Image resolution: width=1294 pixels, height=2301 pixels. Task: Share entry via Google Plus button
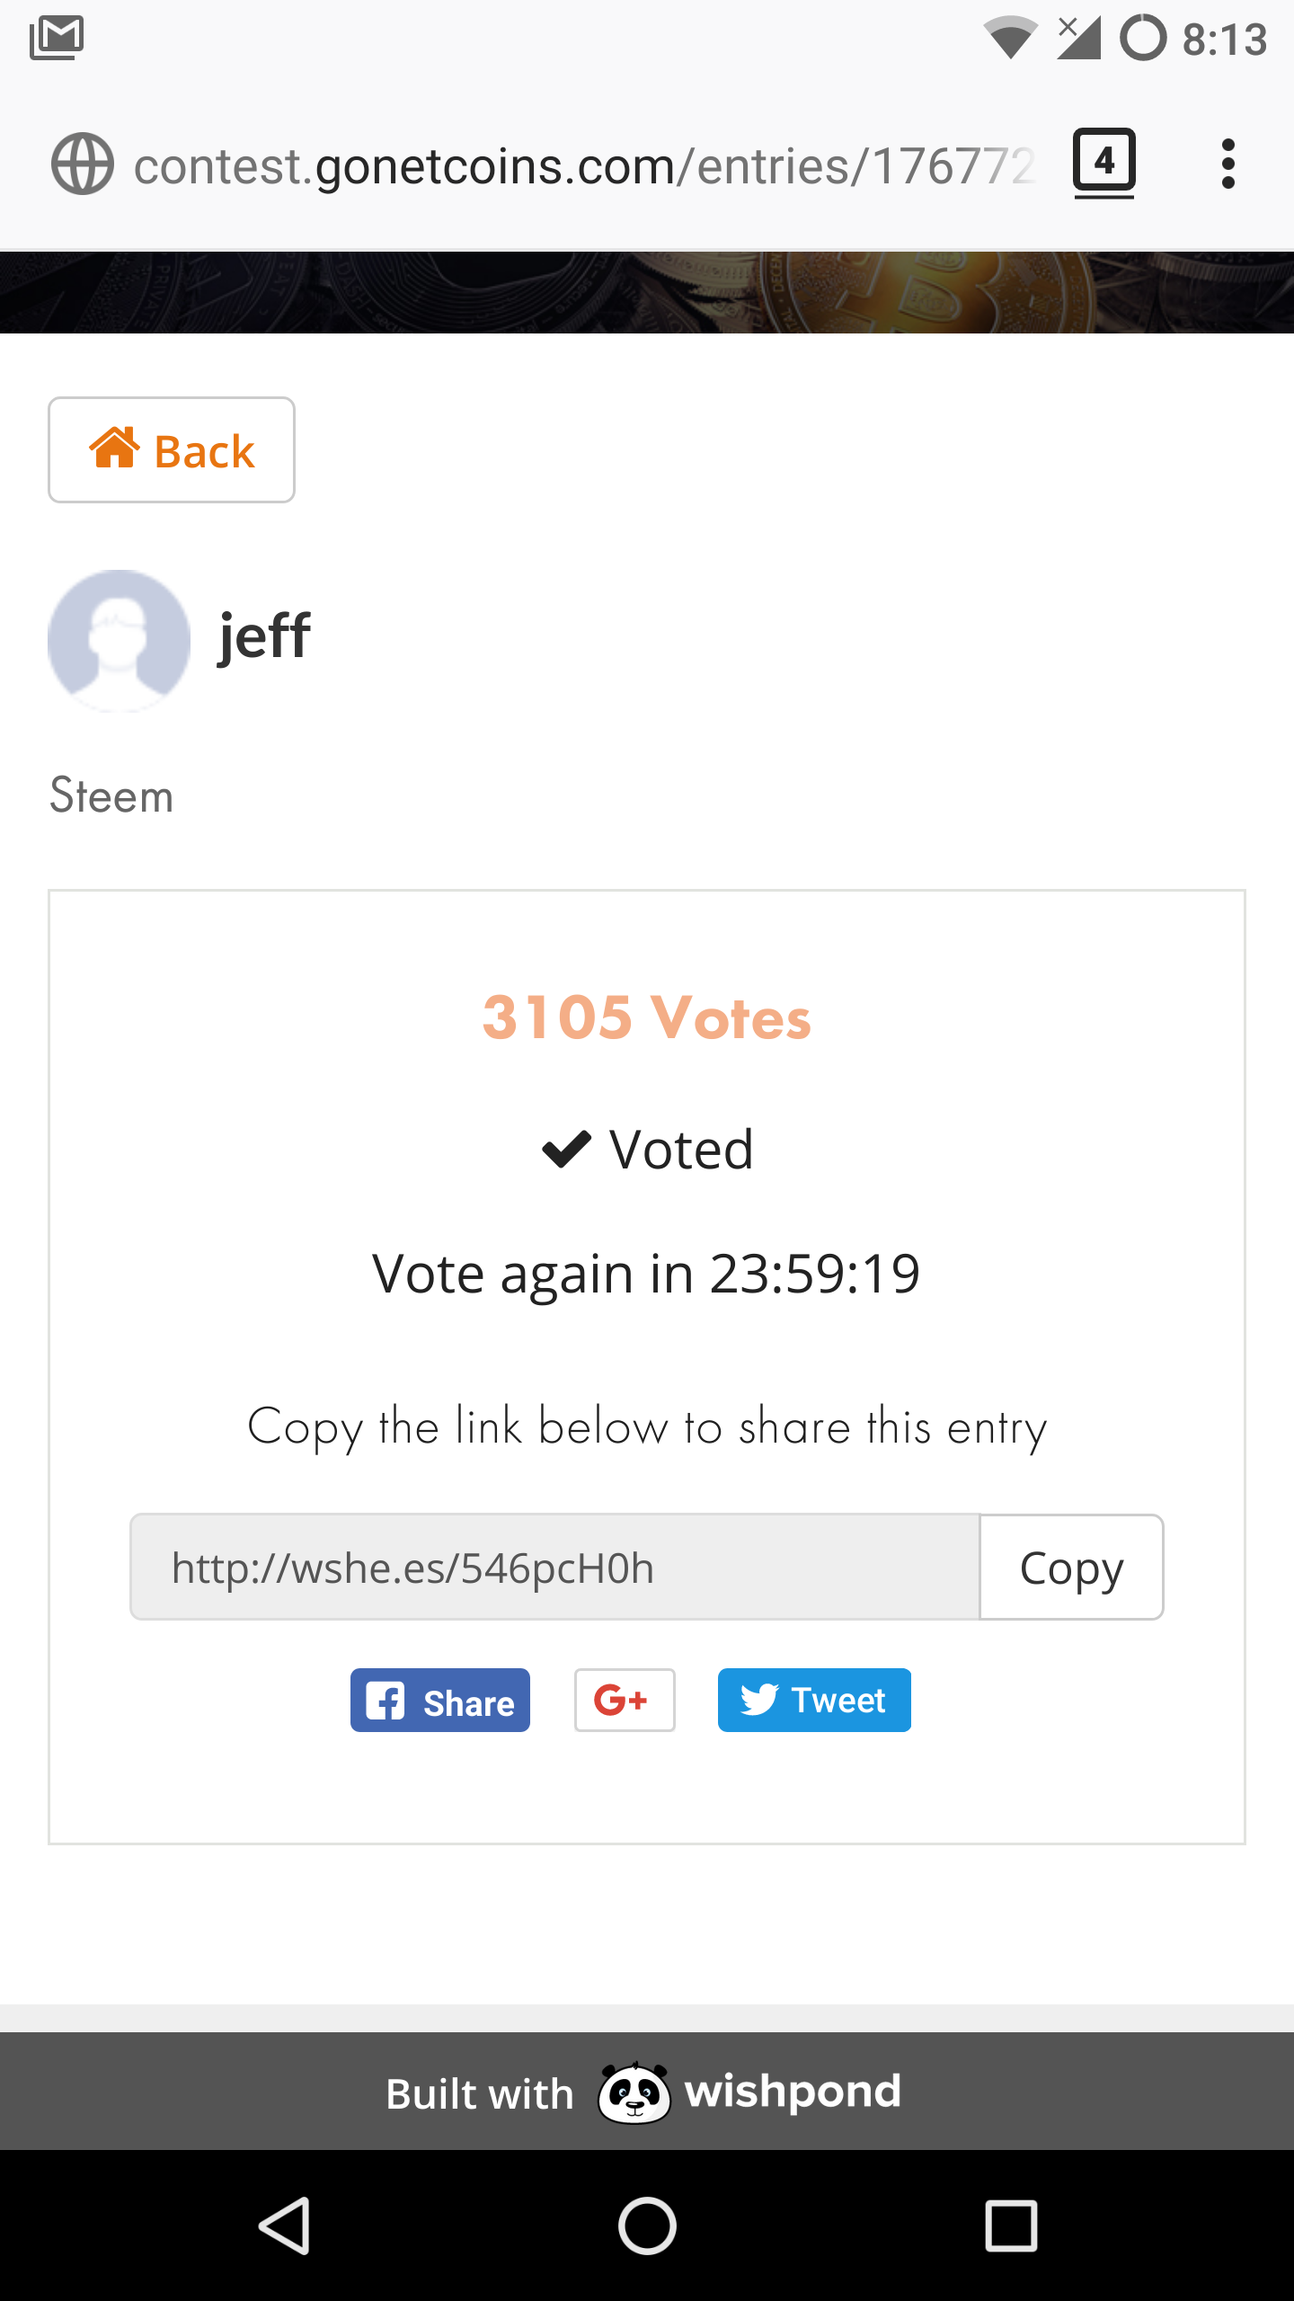point(625,1700)
